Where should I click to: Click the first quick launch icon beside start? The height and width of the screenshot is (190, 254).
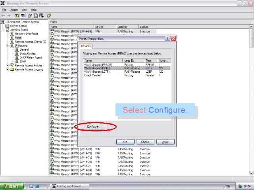point(31,186)
